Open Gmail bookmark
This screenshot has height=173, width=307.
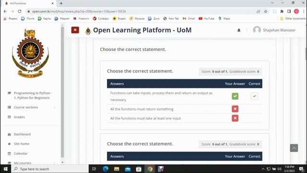(189, 18)
